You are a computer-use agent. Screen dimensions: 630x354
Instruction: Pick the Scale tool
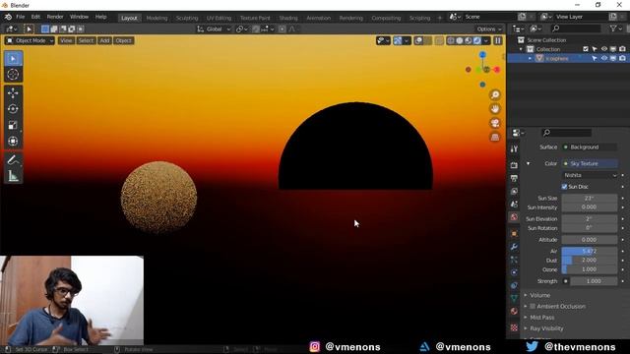13,125
